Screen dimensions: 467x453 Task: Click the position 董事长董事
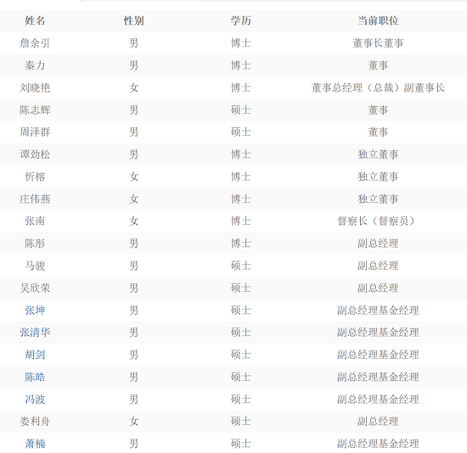pyautogui.click(x=378, y=43)
